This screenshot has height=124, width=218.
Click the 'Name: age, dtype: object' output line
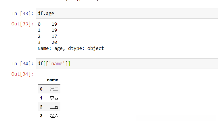pos(71,48)
